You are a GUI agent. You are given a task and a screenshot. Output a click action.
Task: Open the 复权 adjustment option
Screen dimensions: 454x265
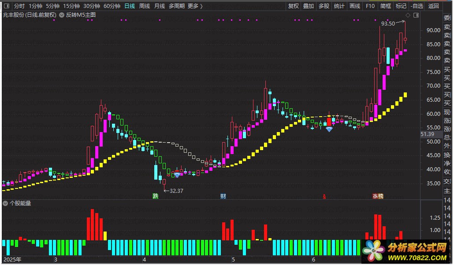(x=293, y=6)
